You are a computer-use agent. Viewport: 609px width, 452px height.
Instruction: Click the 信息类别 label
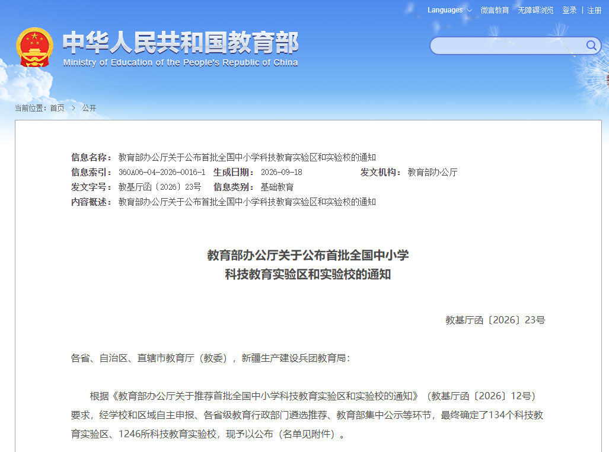[234, 187]
